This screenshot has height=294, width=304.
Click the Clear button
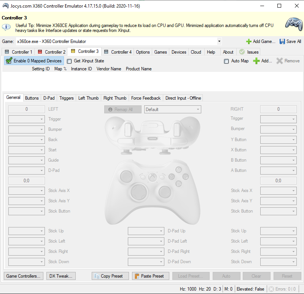(x=256, y=276)
